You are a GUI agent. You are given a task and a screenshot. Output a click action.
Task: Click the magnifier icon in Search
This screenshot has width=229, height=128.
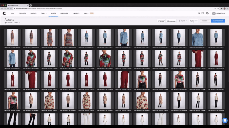(x=191, y=21)
